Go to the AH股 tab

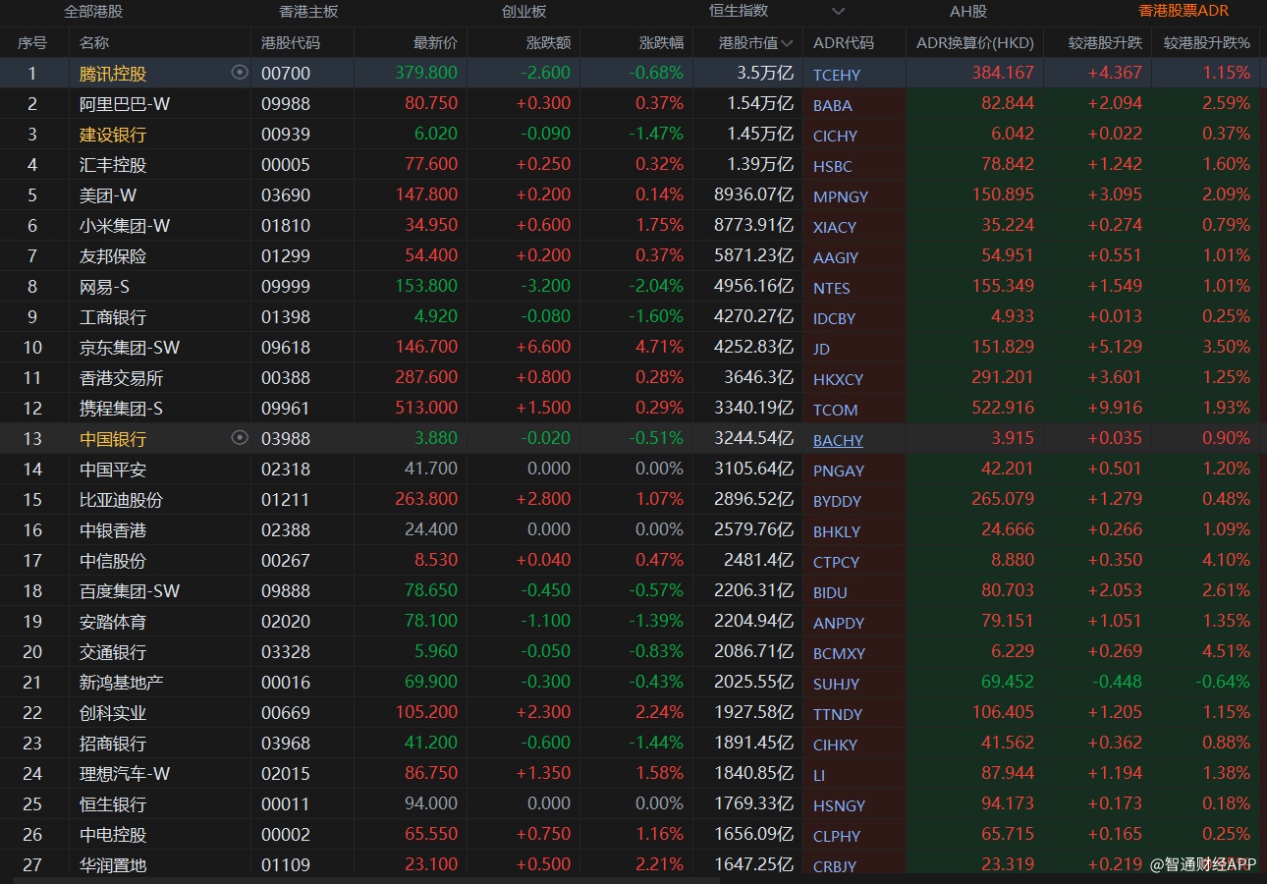[968, 12]
